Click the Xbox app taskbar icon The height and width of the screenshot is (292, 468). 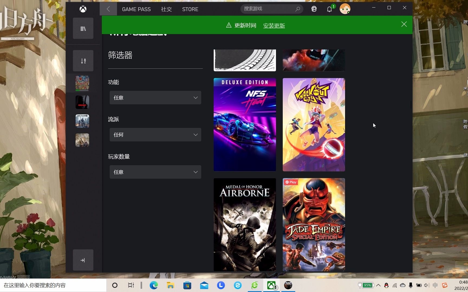271,285
